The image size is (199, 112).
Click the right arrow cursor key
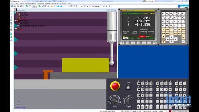tap(175, 39)
